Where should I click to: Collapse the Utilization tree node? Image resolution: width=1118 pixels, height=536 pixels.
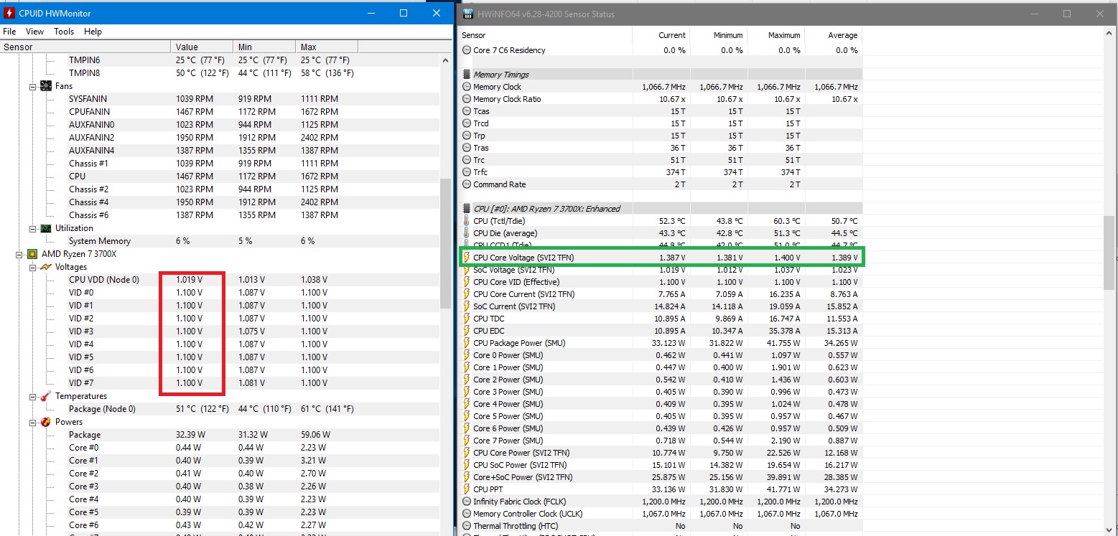coord(33,228)
